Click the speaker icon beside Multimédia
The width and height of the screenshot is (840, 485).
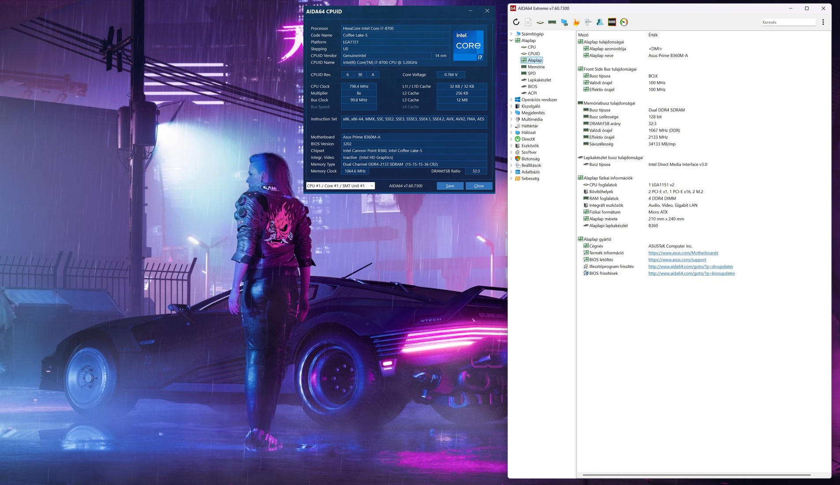518,119
